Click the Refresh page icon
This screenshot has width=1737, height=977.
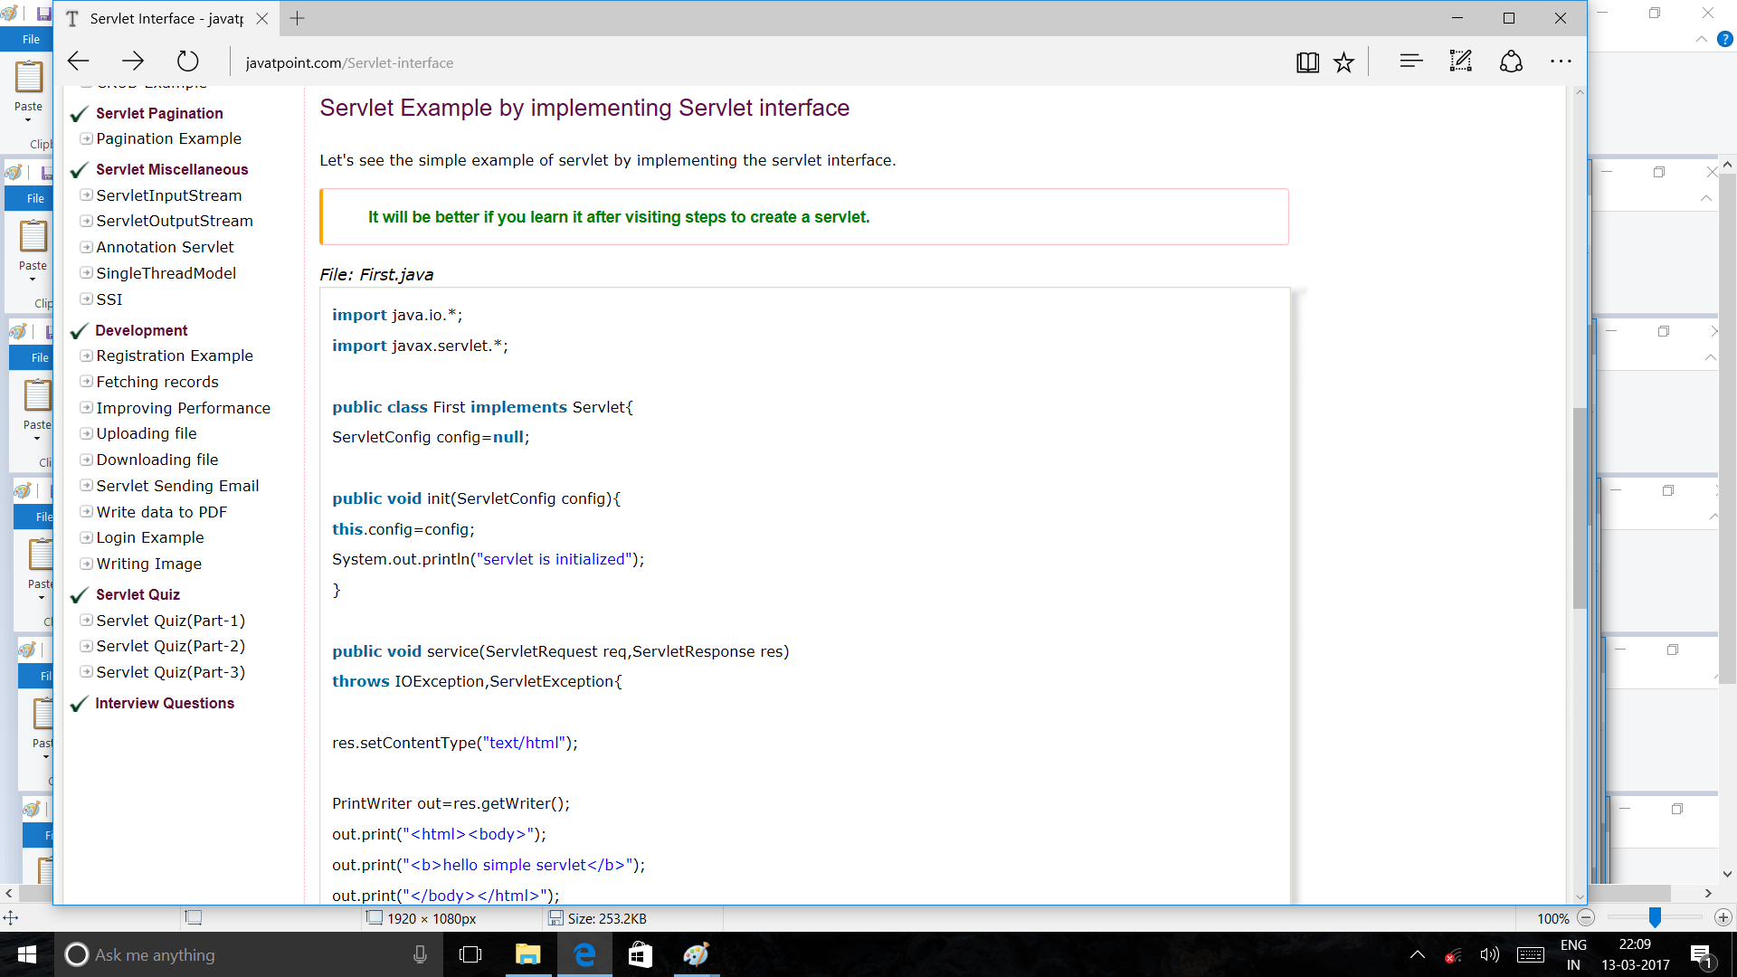[x=187, y=62]
